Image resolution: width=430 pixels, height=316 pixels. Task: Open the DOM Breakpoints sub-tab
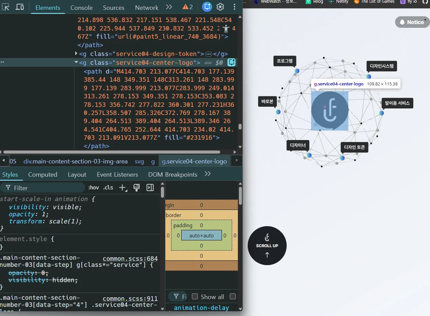[172, 175]
